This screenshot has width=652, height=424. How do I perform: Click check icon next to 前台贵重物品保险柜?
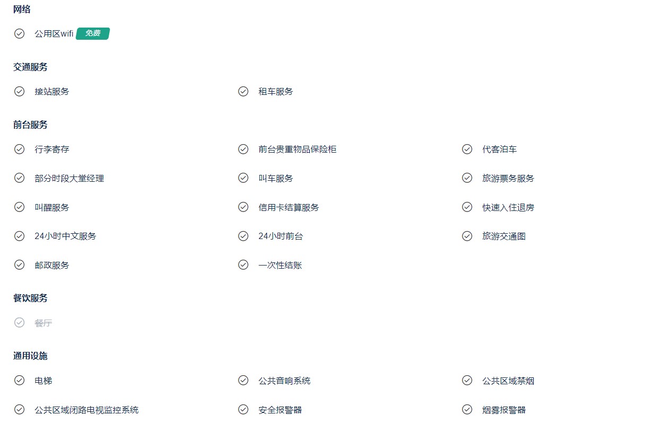(x=243, y=149)
